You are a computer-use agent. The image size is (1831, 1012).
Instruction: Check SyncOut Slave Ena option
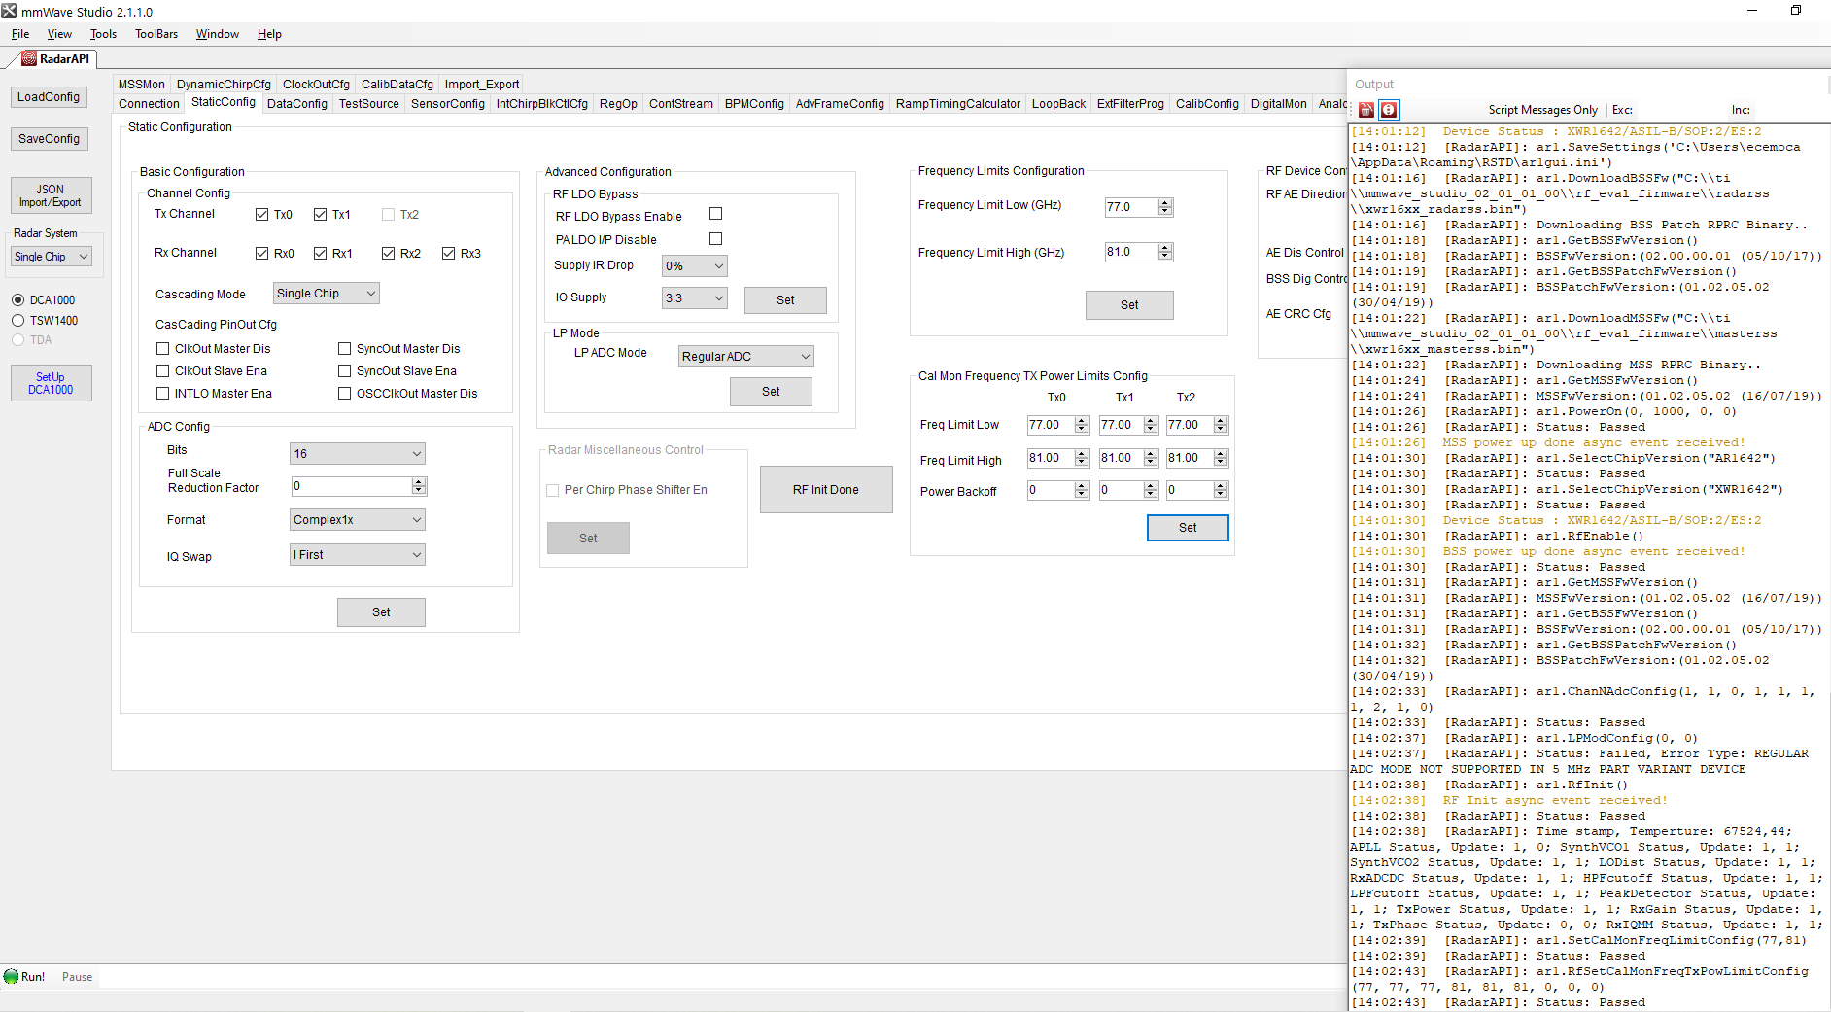point(344,370)
